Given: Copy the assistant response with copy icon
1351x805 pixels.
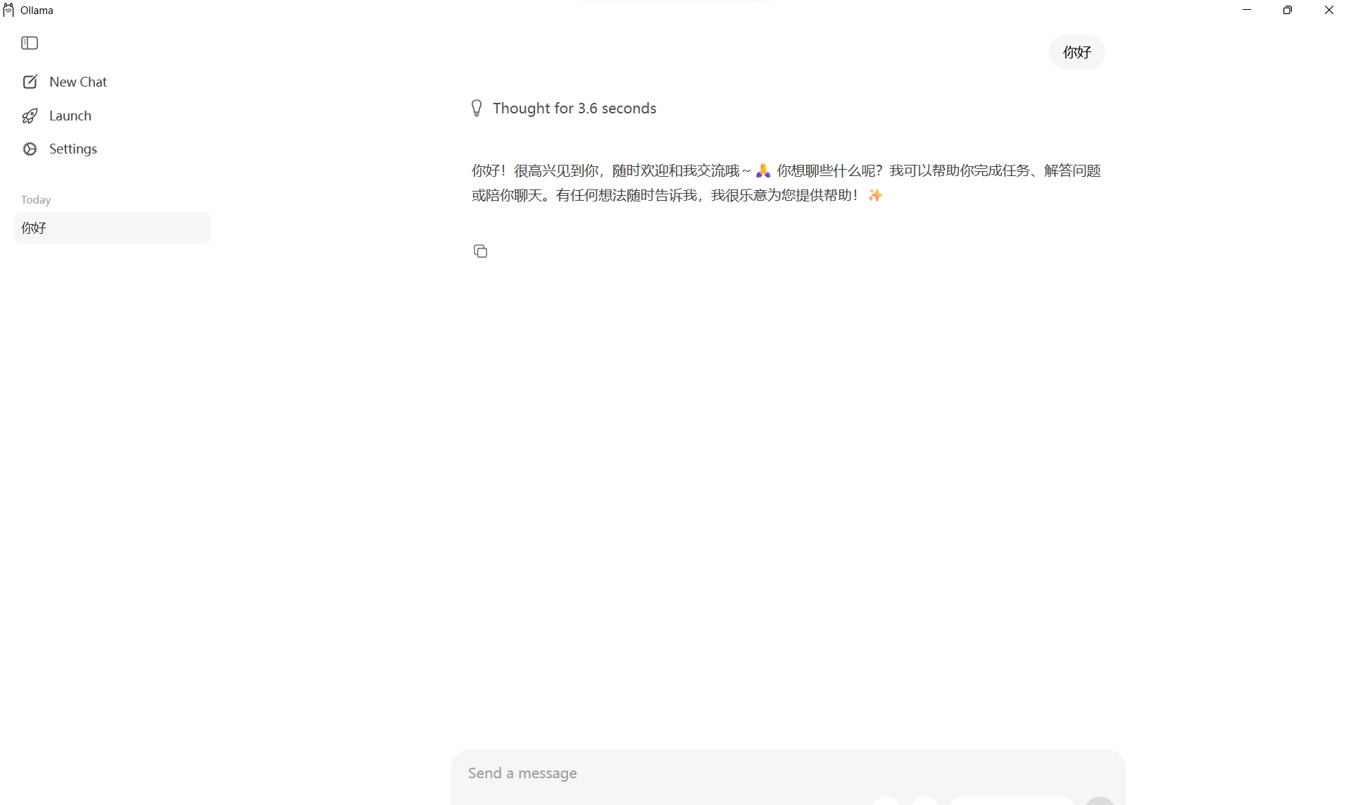Looking at the screenshot, I should click(480, 251).
